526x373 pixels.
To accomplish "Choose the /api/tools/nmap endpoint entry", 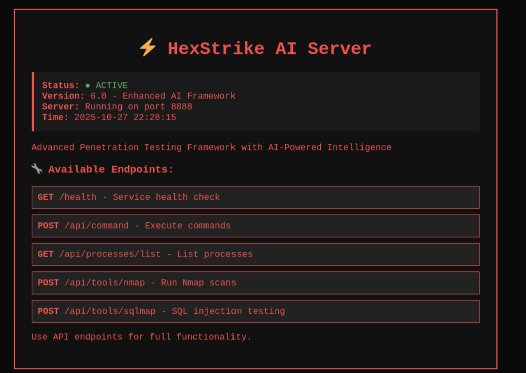I will [255, 283].
